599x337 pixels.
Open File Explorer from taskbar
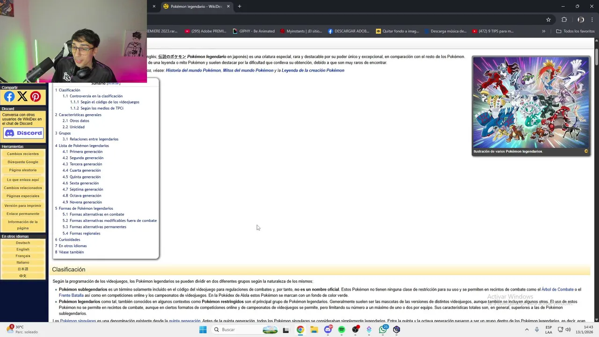[x=314, y=330]
